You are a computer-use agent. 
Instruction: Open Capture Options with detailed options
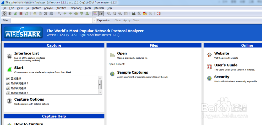29,99
